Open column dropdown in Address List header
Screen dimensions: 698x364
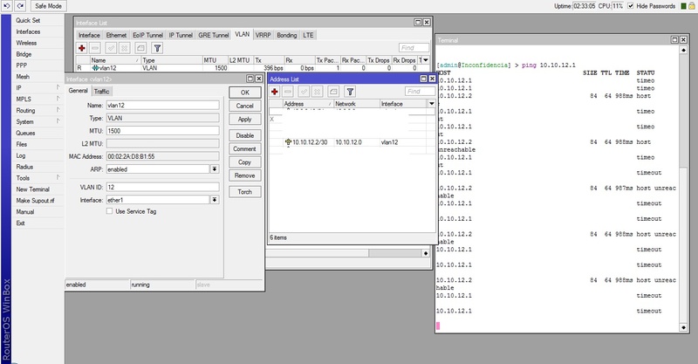click(431, 103)
